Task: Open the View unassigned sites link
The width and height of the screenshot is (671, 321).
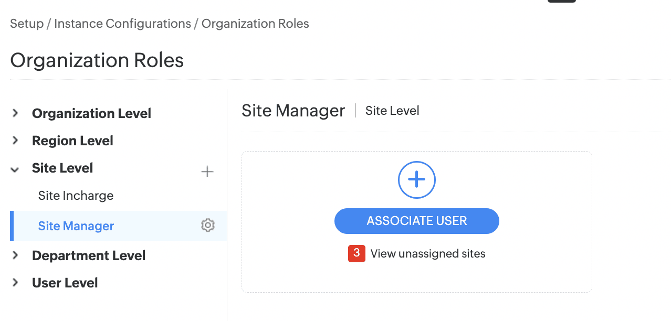Action: click(428, 254)
